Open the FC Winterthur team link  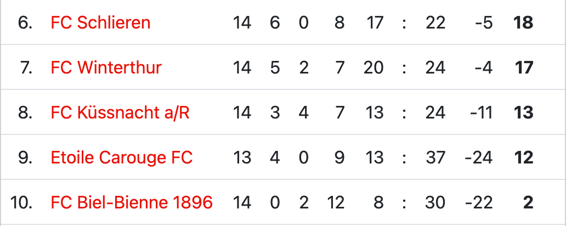[106, 67]
